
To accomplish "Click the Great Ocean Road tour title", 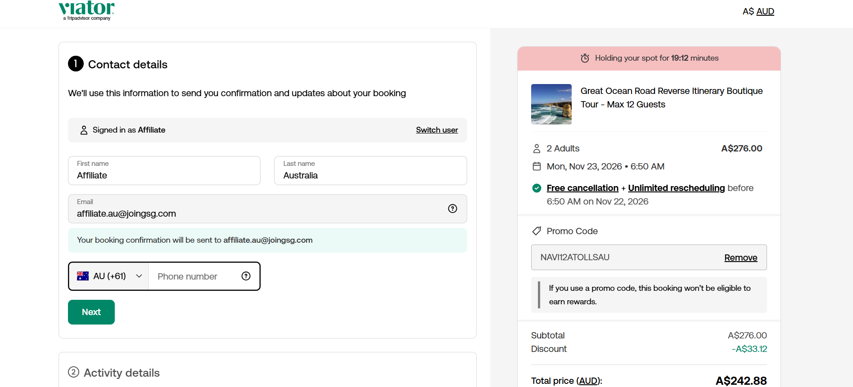I will point(672,98).
